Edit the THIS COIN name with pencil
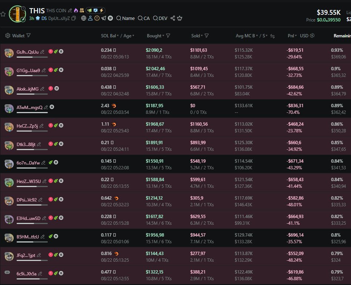Screen dimensions: 351x285 [x=70, y=11]
